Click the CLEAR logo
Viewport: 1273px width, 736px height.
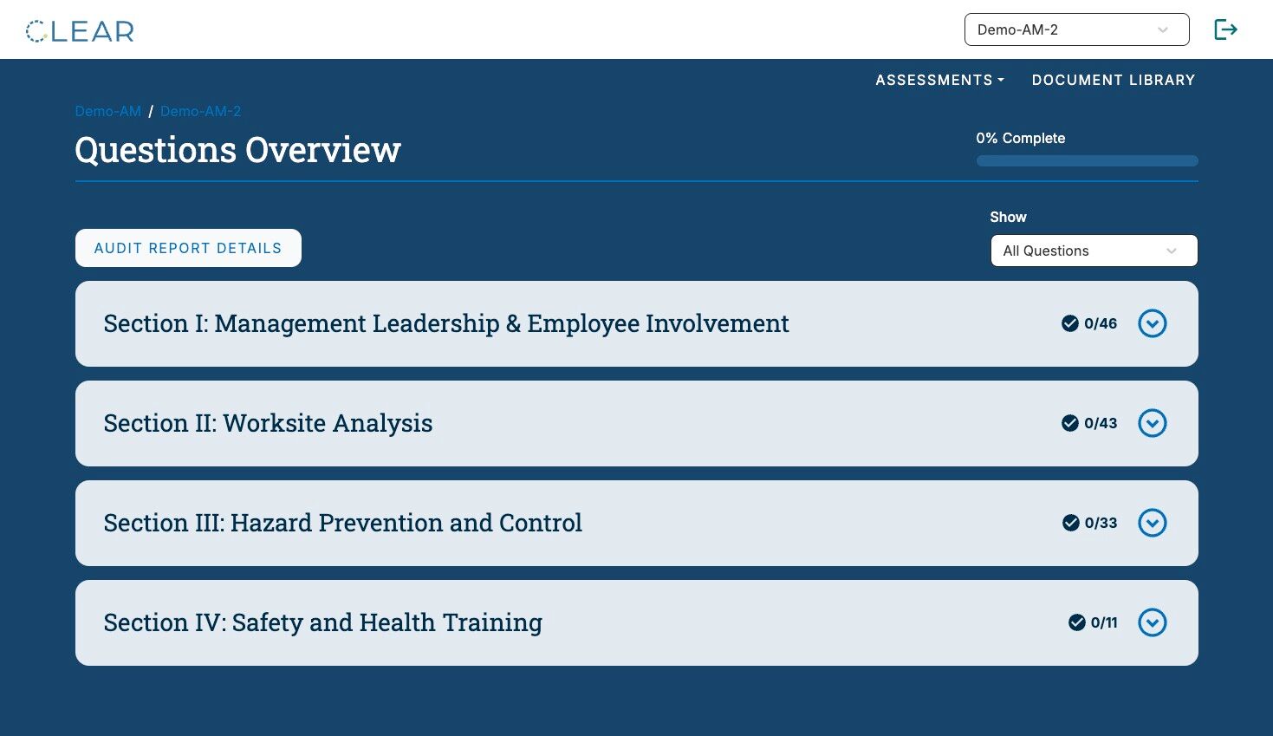(80, 31)
